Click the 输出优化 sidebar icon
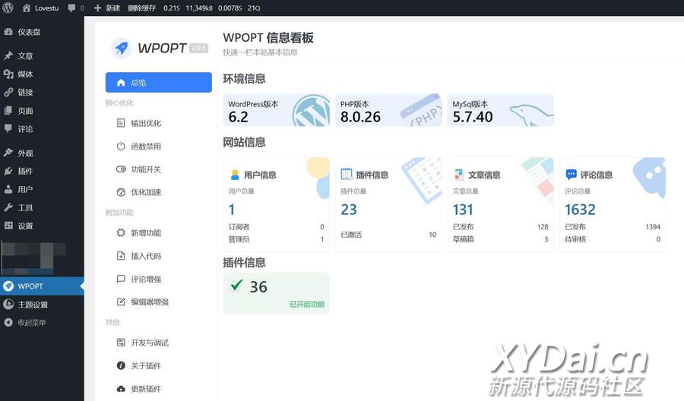Viewport: 684px width, 401px height. point(121,123)
